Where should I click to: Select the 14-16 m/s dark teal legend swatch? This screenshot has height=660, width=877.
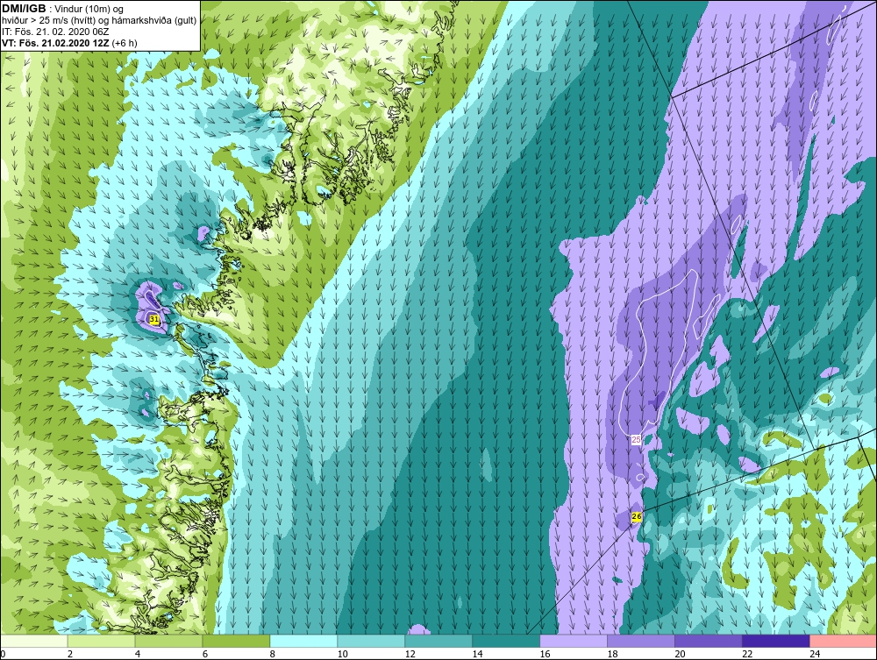pos(506,641)
